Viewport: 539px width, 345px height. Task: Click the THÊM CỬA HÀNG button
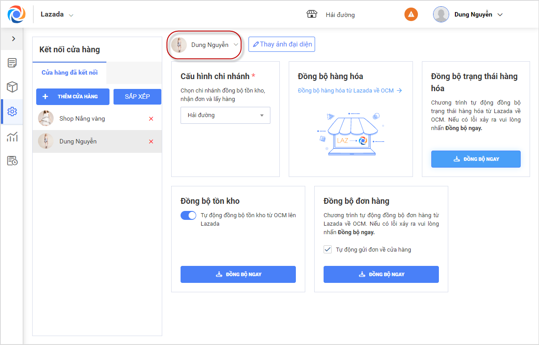[73, 97]
